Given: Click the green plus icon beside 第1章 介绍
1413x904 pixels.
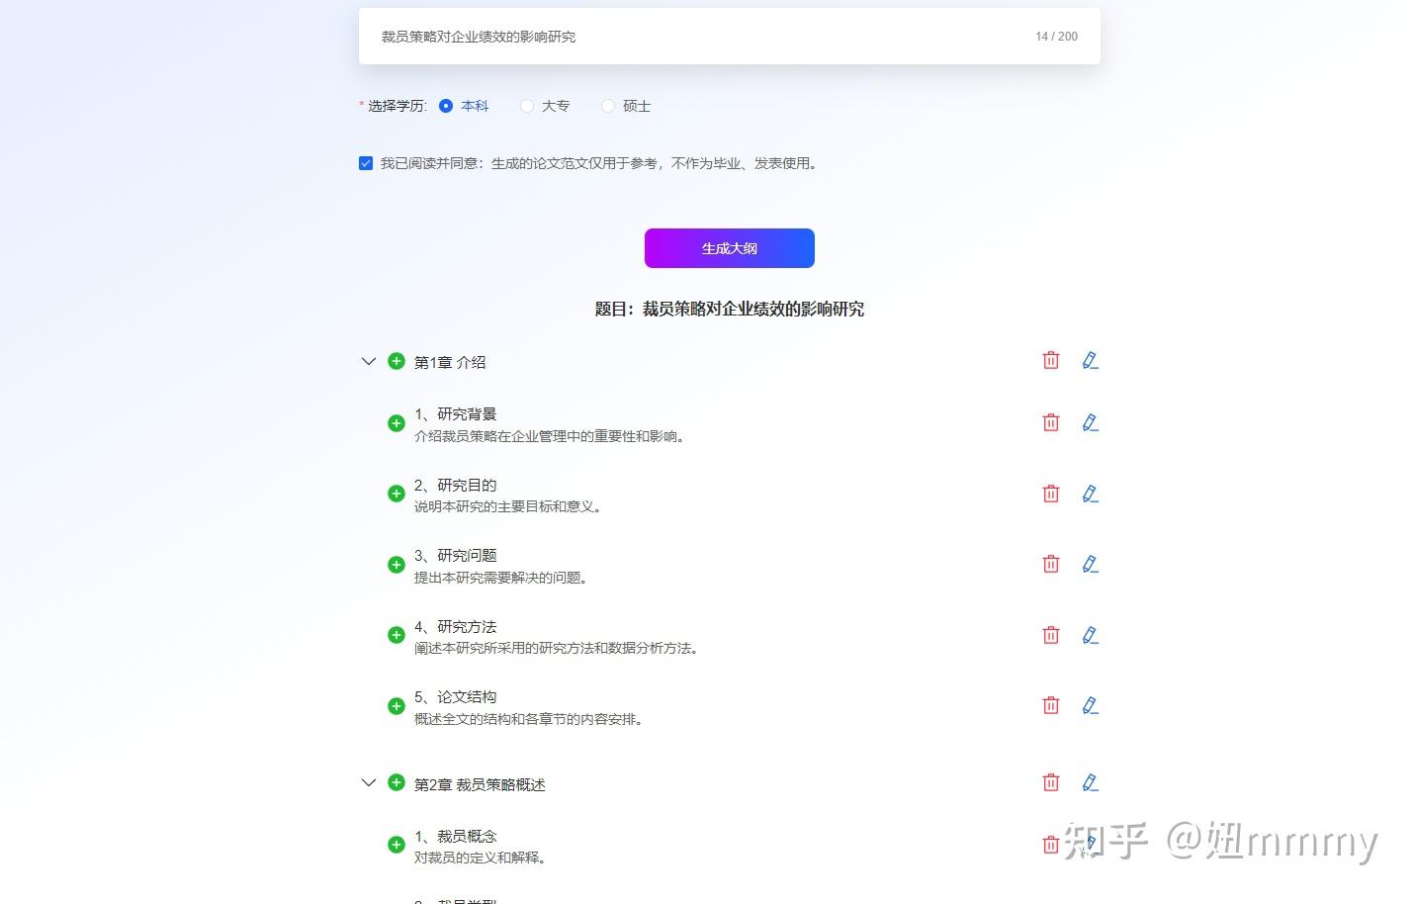Looking at the screenshot, I should pyautogui.click(x=396, y=361).
